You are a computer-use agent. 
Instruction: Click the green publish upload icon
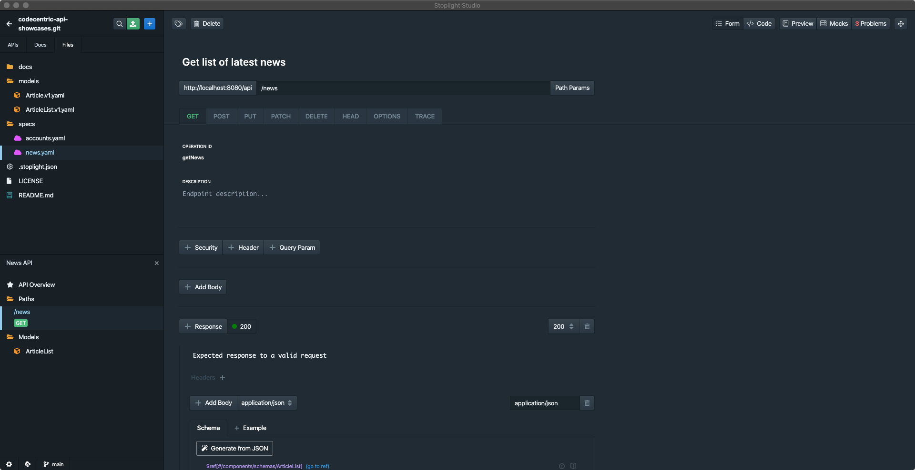[133, 24]
